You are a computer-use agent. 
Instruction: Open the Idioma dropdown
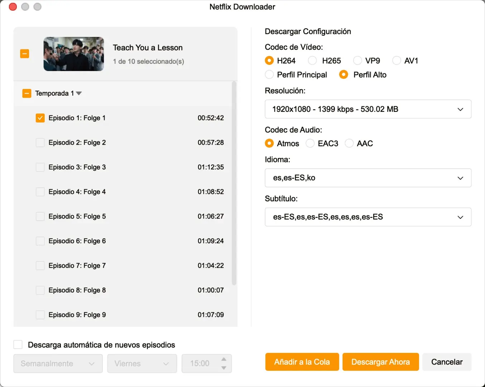coord(368,178)
